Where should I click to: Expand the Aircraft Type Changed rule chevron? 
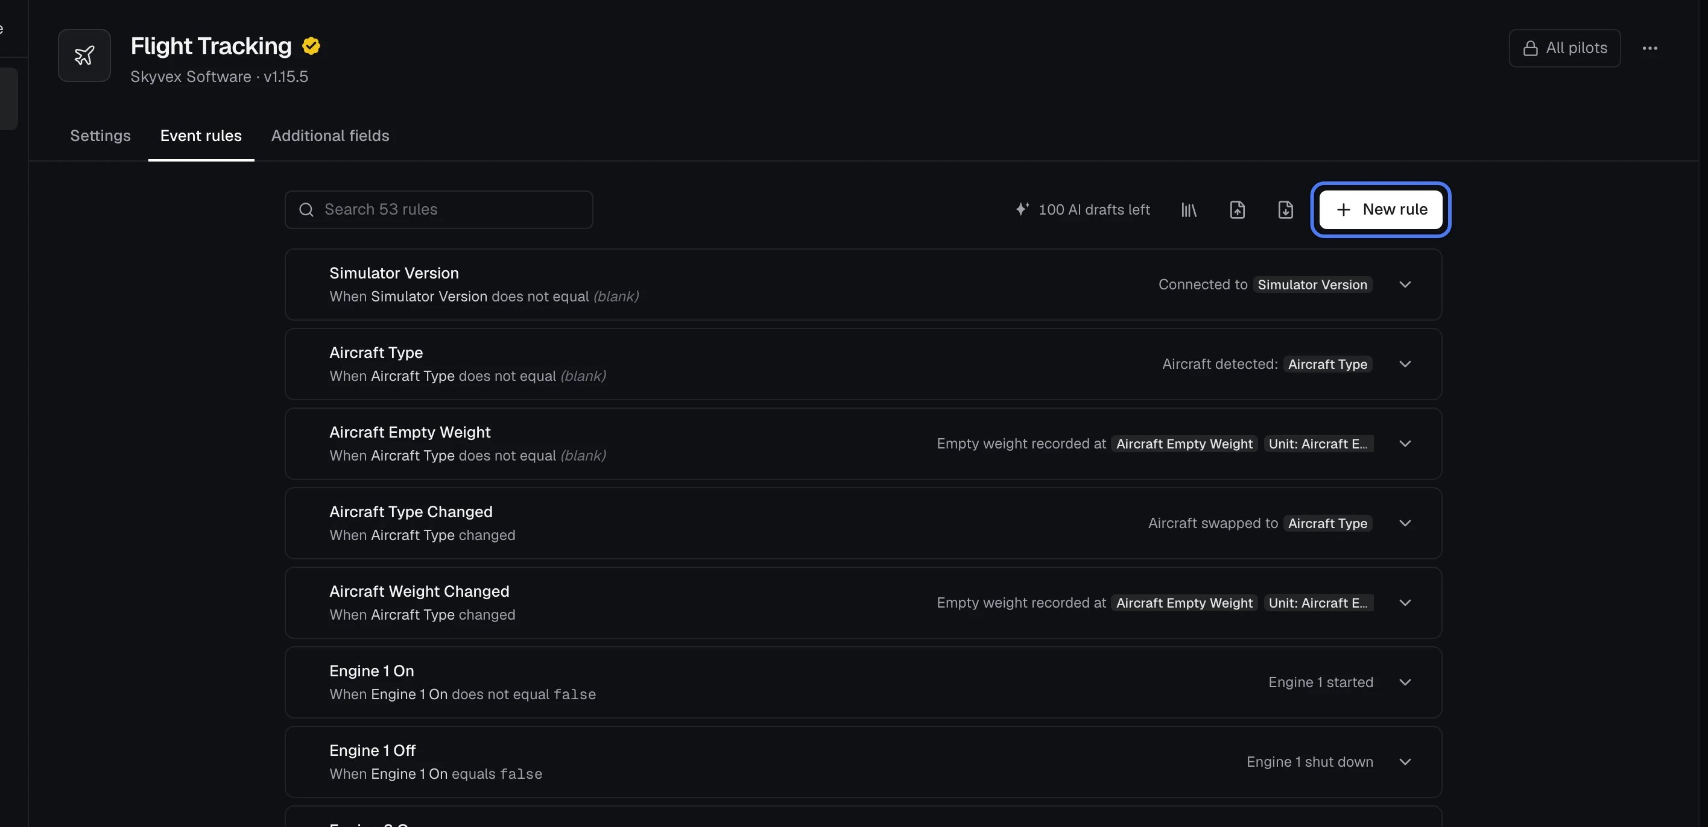pyautogui.click(x=1405, y=523)
